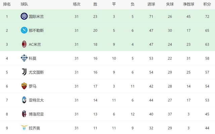Click the rank 9 cell for 拉齐奥
Screen dimensions: 215x134
[7, 128]
